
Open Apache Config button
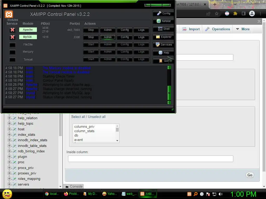point(125,30)
